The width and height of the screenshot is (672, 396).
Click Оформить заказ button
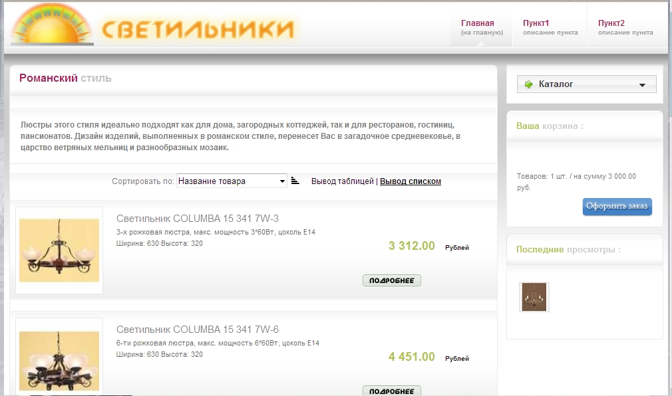click(x=617, y=207)
